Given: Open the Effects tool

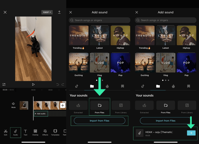Looking at the screenshot, I should point(45,132).
